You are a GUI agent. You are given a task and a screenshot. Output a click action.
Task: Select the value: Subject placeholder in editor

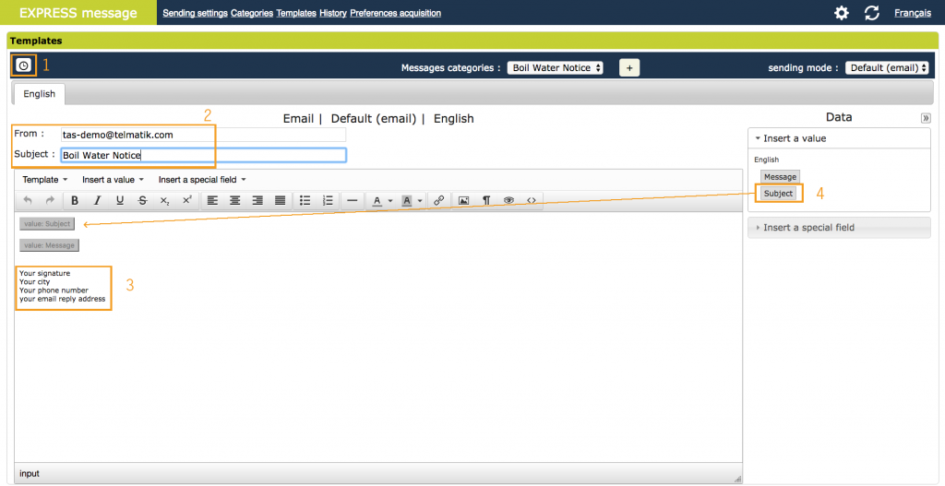47,224
